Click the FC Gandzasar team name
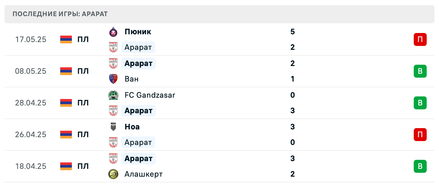This screenshot has height=187, width=439. [150, 95]
